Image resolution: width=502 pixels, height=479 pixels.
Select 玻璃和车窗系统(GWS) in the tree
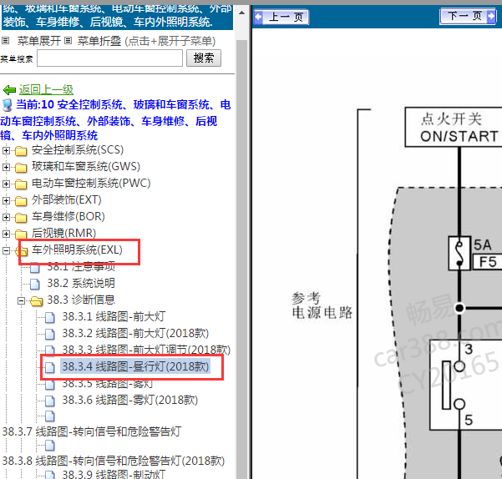coord(86,167)
